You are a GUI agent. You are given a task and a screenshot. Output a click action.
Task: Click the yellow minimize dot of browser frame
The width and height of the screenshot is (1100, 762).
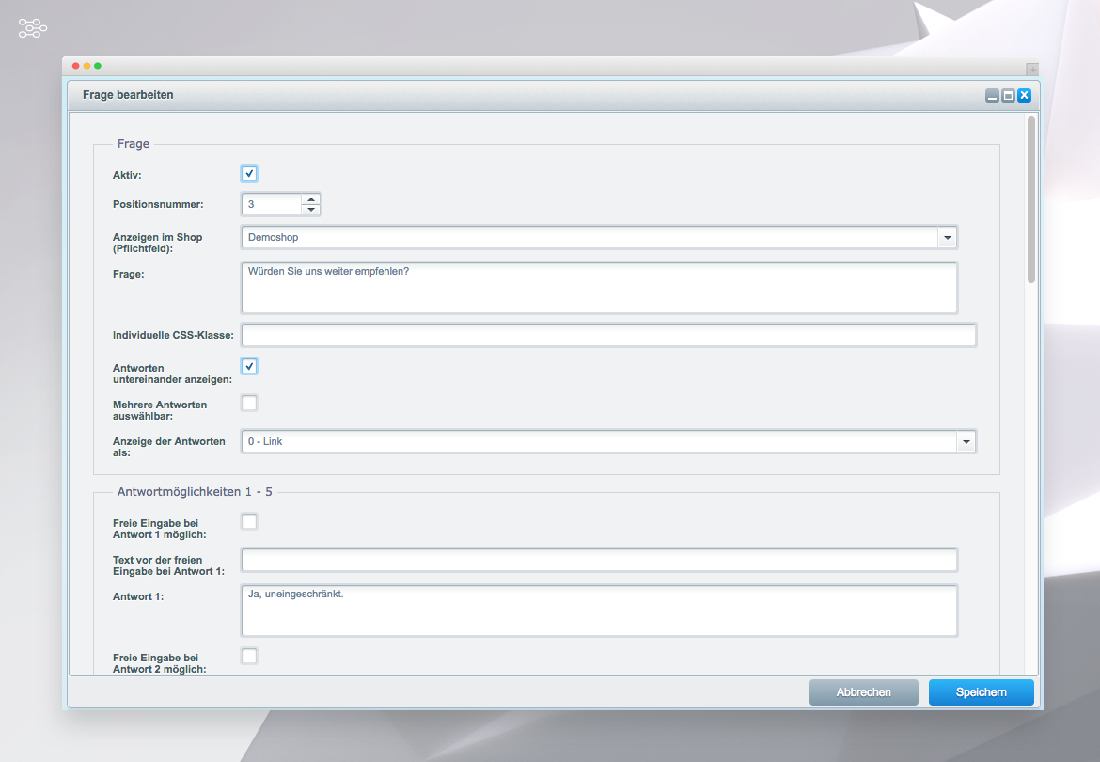point(87,66)
